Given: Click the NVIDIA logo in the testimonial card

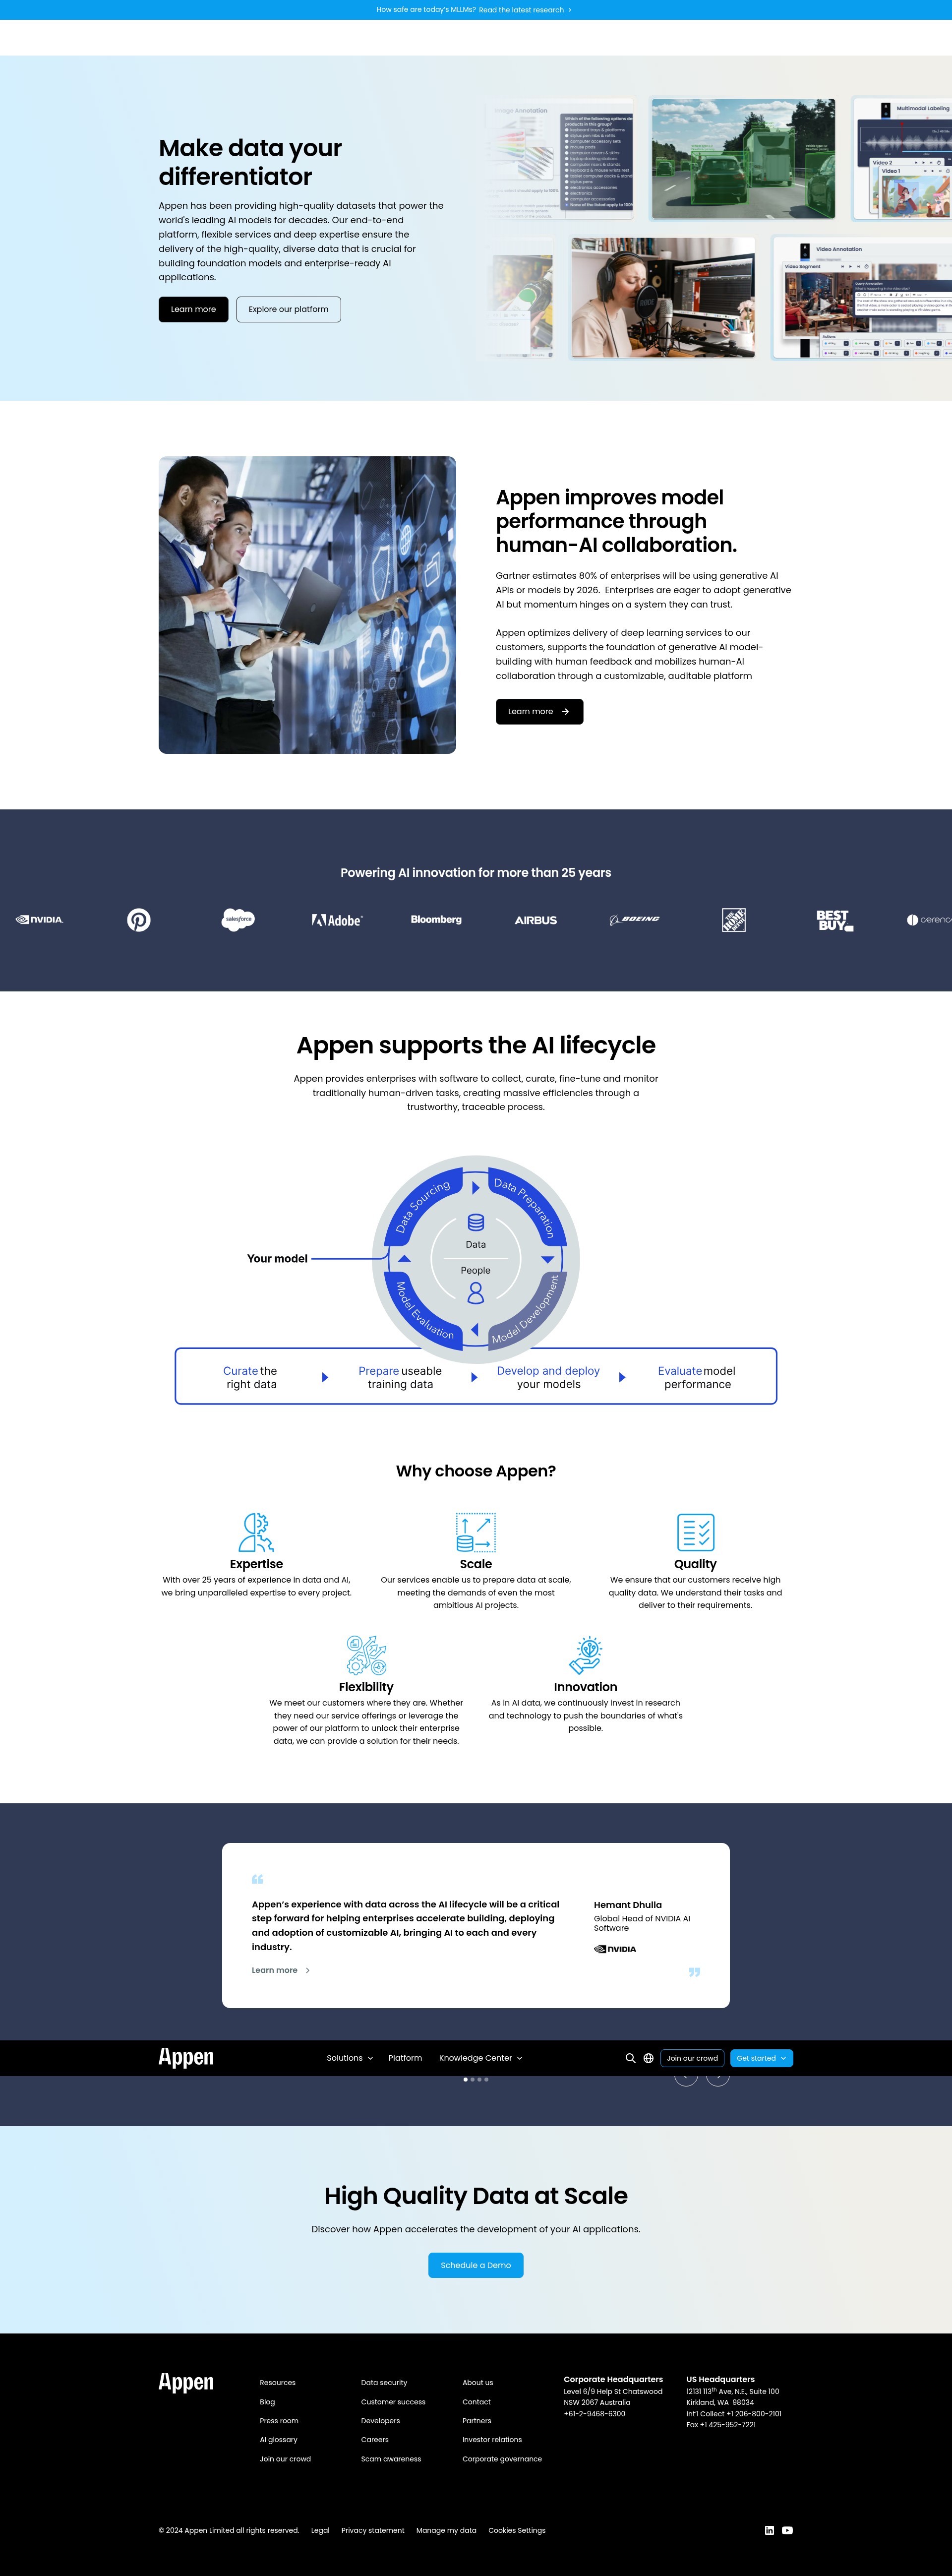Looking at the screenshot, I should pos(615,1949).
